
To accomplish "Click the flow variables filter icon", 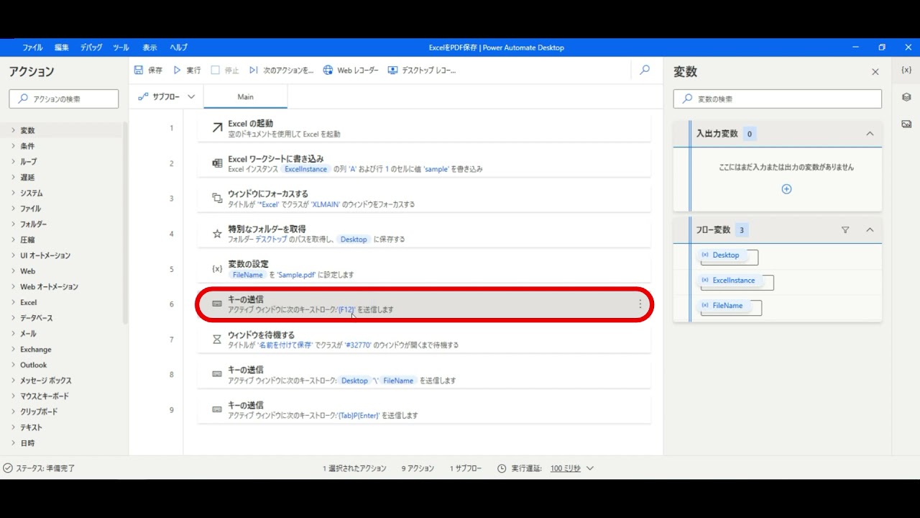I will [x=845, y=230].
